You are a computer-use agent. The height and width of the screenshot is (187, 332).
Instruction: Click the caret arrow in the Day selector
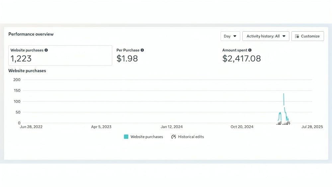pyautogui.click(x=235, y=36)
